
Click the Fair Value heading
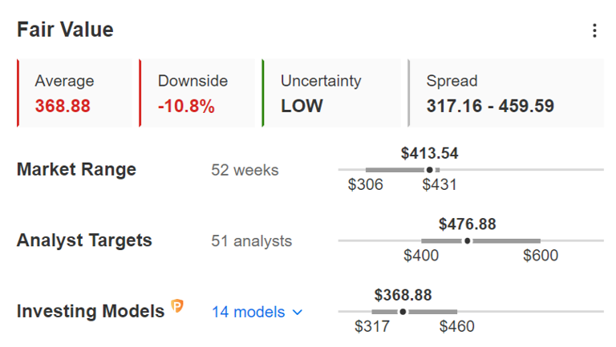(65, 30)
